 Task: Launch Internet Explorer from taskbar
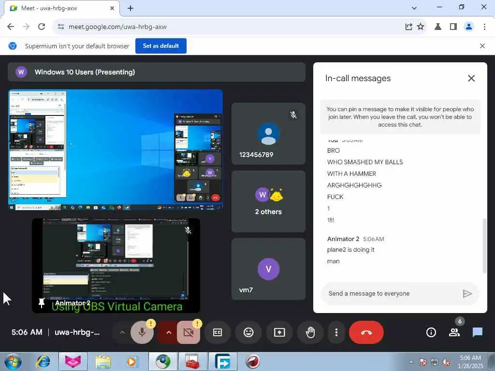(x=43, y=361)
